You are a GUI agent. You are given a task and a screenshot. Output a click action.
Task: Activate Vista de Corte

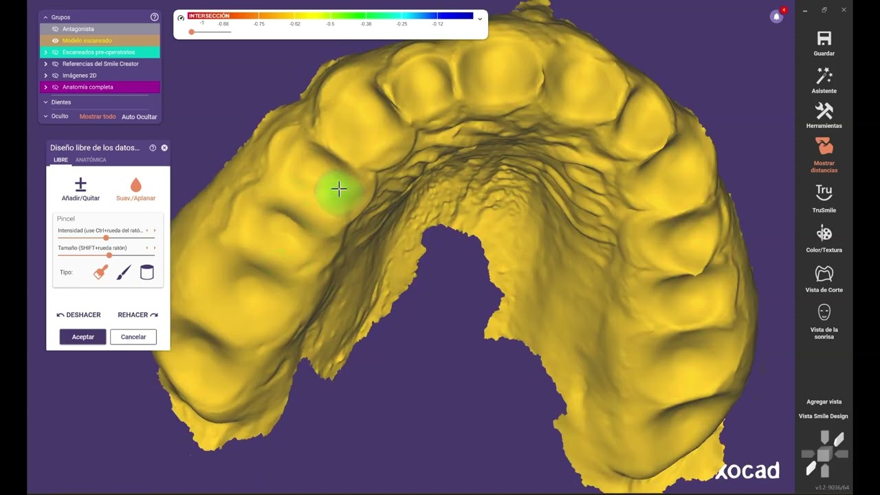824,273
